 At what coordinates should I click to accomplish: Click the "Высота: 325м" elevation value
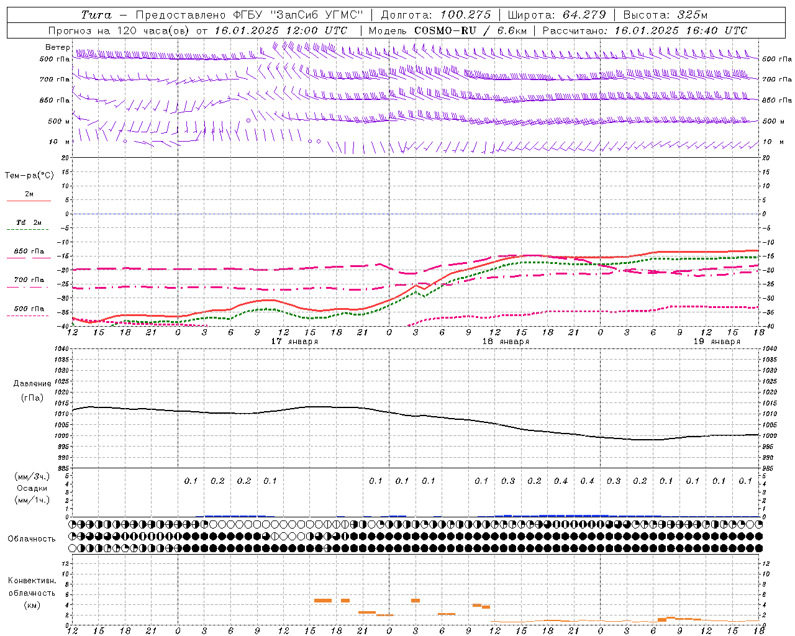coord(665,15)
